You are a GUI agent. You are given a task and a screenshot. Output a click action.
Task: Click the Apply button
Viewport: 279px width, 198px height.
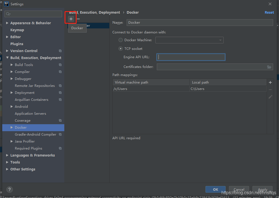(x=263, y=189)
